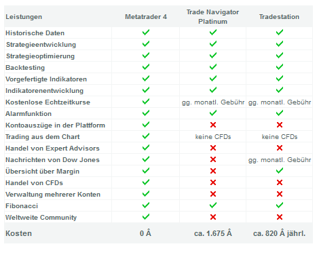Click Trade Navigator checkmark for Fibonacci row
Screen dimensions: 319x257
213,205
